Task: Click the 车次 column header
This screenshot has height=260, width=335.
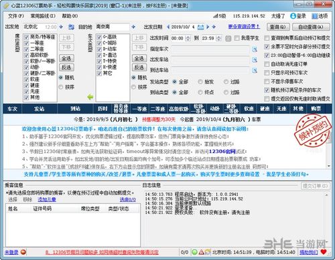Action: (x=13, y=109)
